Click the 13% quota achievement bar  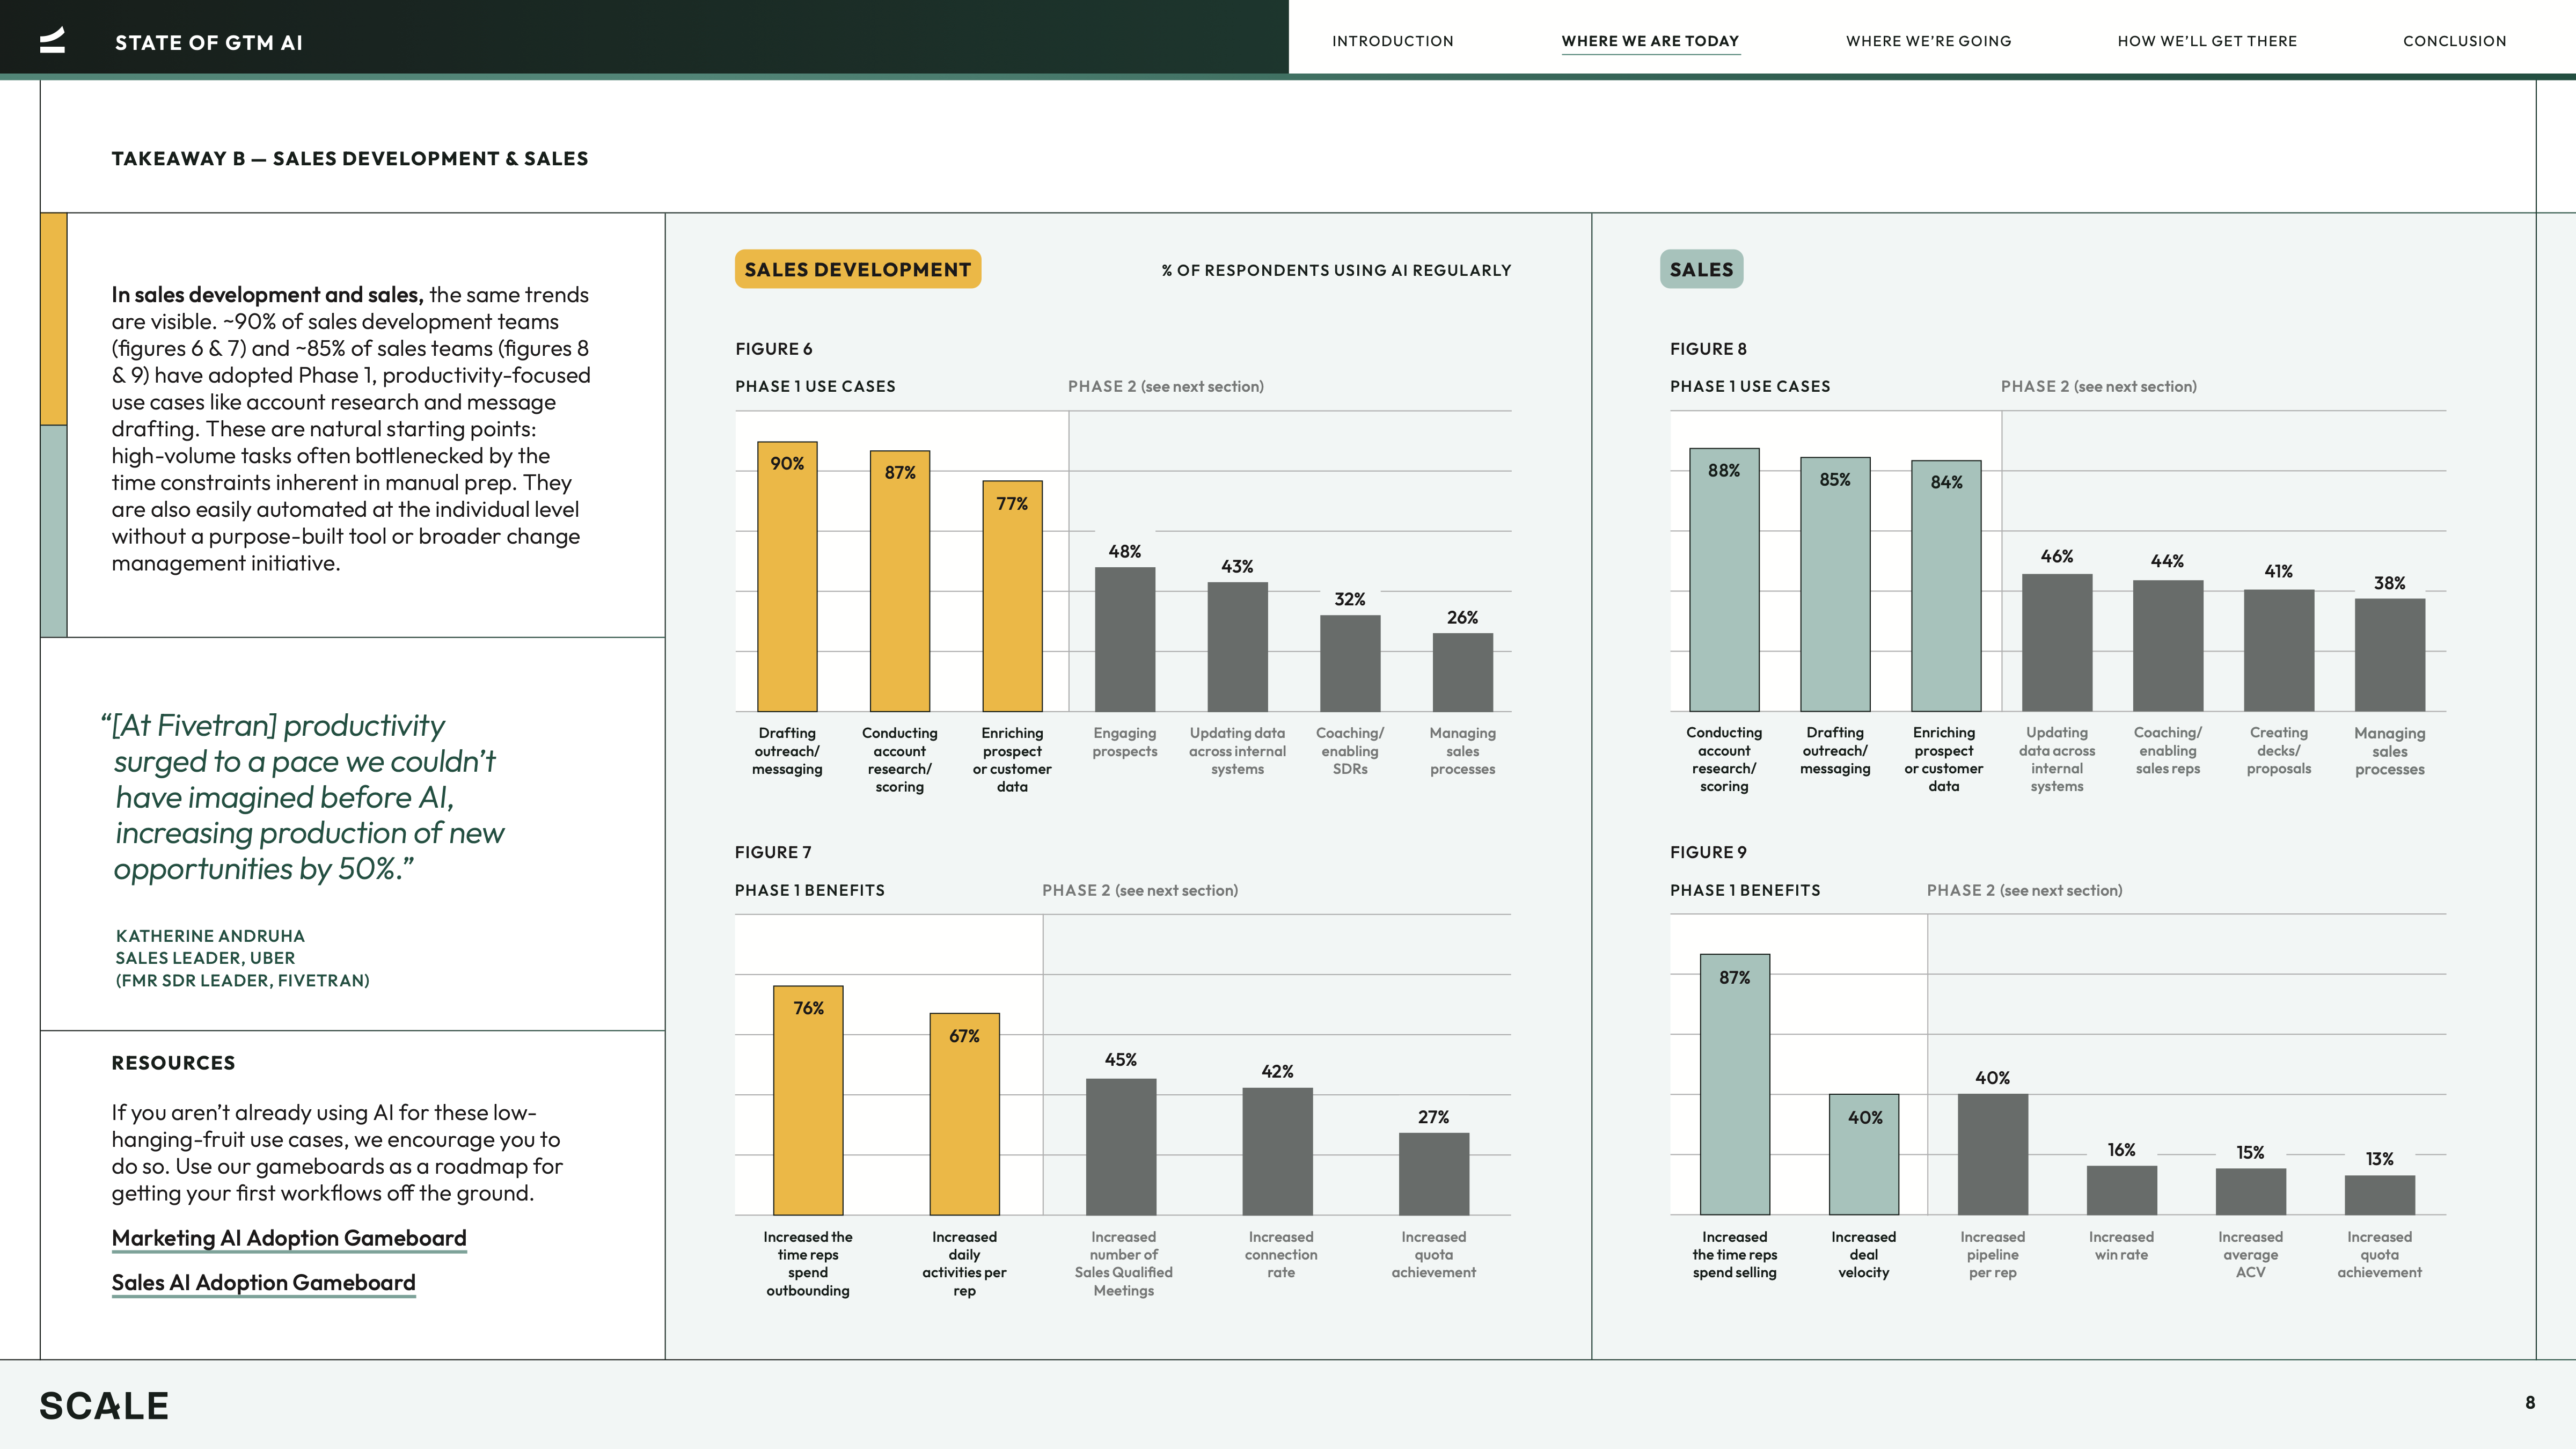[2379, 1195]
